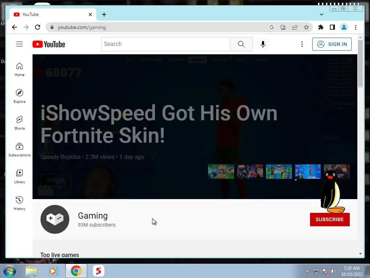Toggle Chrome side panel
370x278 pixels.
point(332,27)
